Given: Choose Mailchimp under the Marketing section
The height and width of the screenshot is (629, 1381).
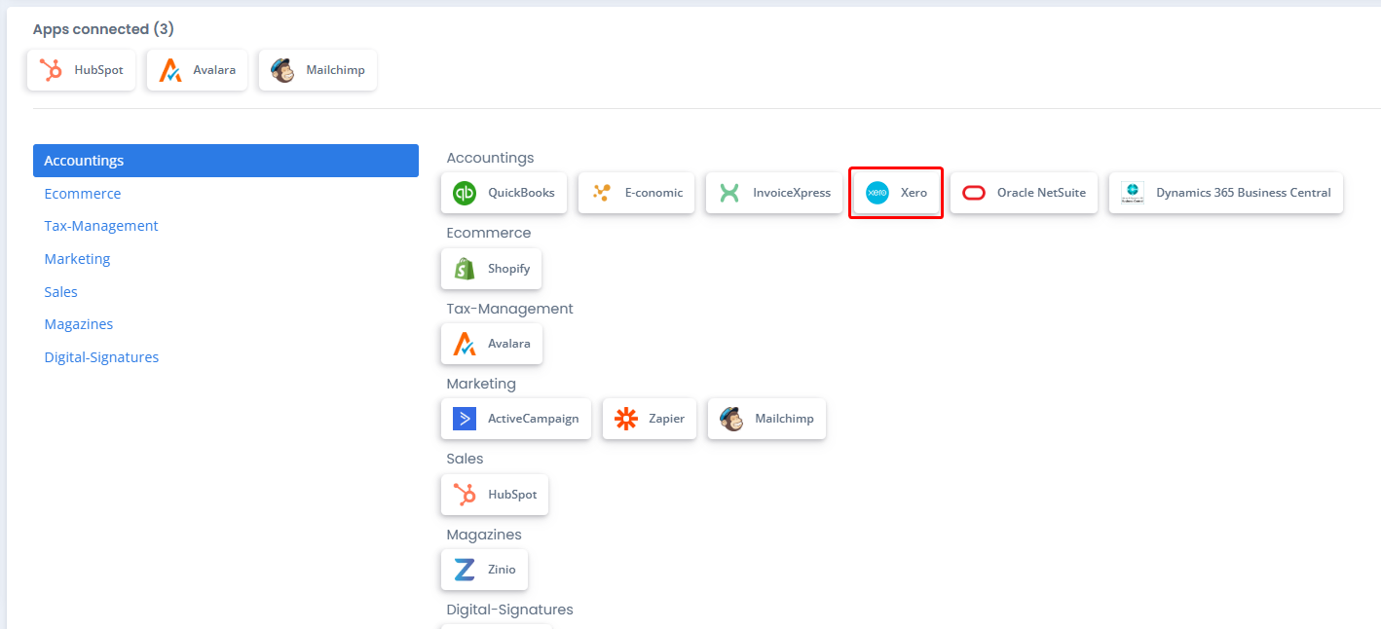Looking at the screenshot, I should [x=766, y=419].
